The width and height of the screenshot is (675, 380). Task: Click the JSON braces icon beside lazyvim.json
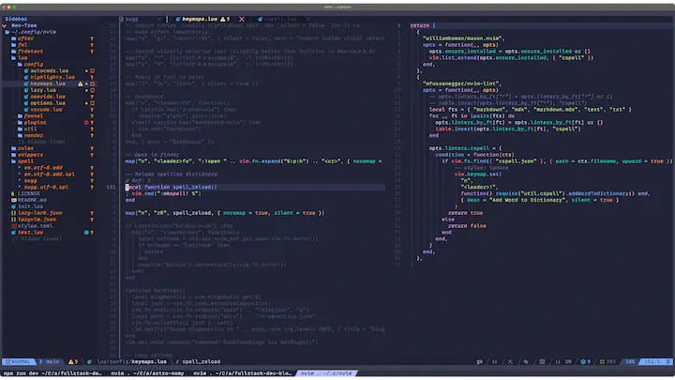(13, 220)
